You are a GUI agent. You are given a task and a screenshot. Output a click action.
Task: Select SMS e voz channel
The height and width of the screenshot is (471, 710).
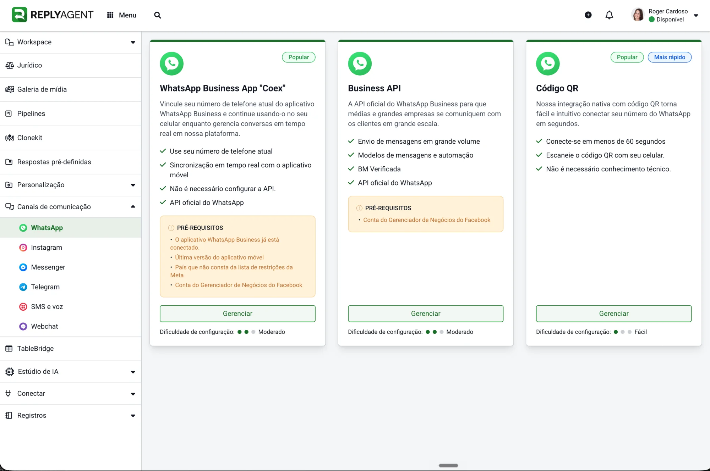pyautogui.click(x=71, y=307)
